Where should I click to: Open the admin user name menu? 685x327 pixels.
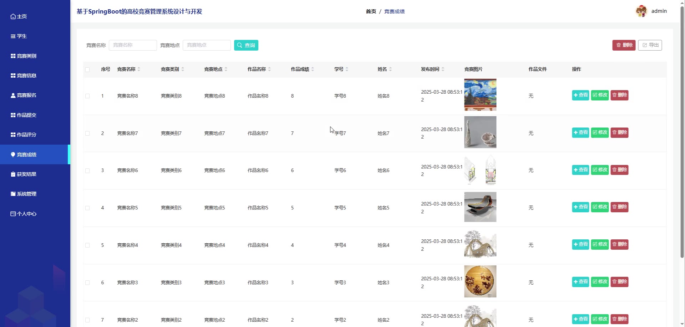[659, 11]
